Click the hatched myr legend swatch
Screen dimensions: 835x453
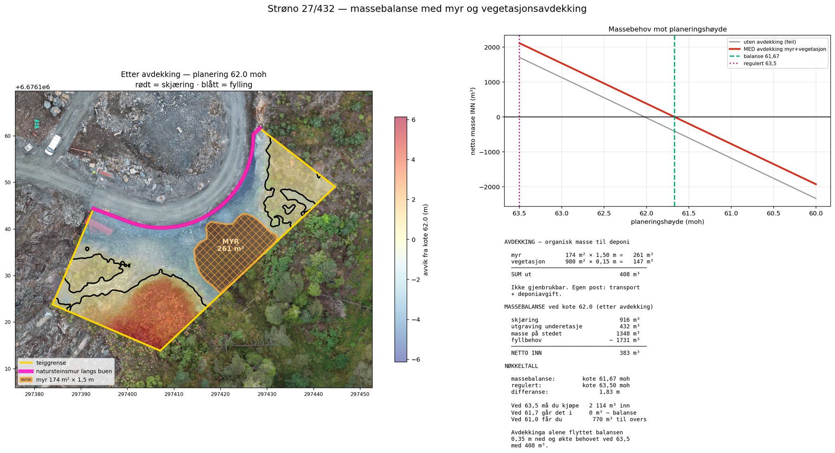[x=26, y=380]
